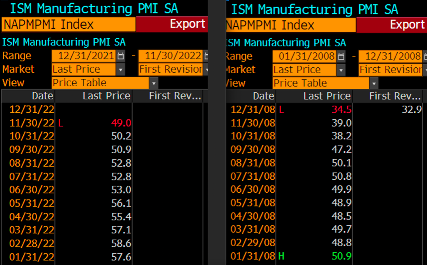Viewport: 428px width, 266px height.
Task: Click Last Price column header in right table
Action: (x=315, y=96)
